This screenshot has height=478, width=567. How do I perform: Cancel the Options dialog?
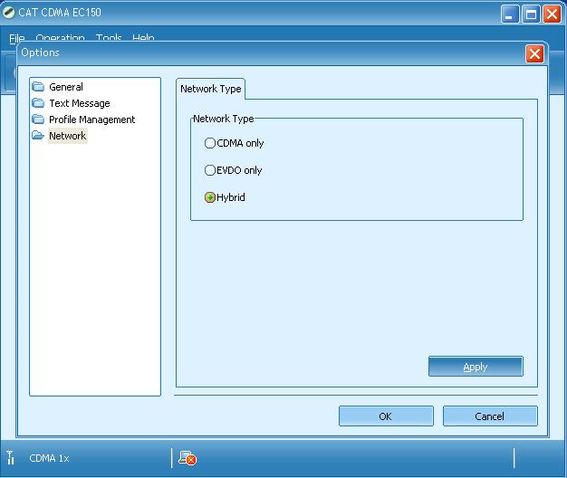(490, 416)
